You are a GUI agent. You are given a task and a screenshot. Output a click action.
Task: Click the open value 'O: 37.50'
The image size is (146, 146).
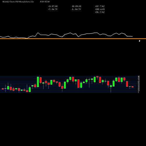(x=53, y=6)
